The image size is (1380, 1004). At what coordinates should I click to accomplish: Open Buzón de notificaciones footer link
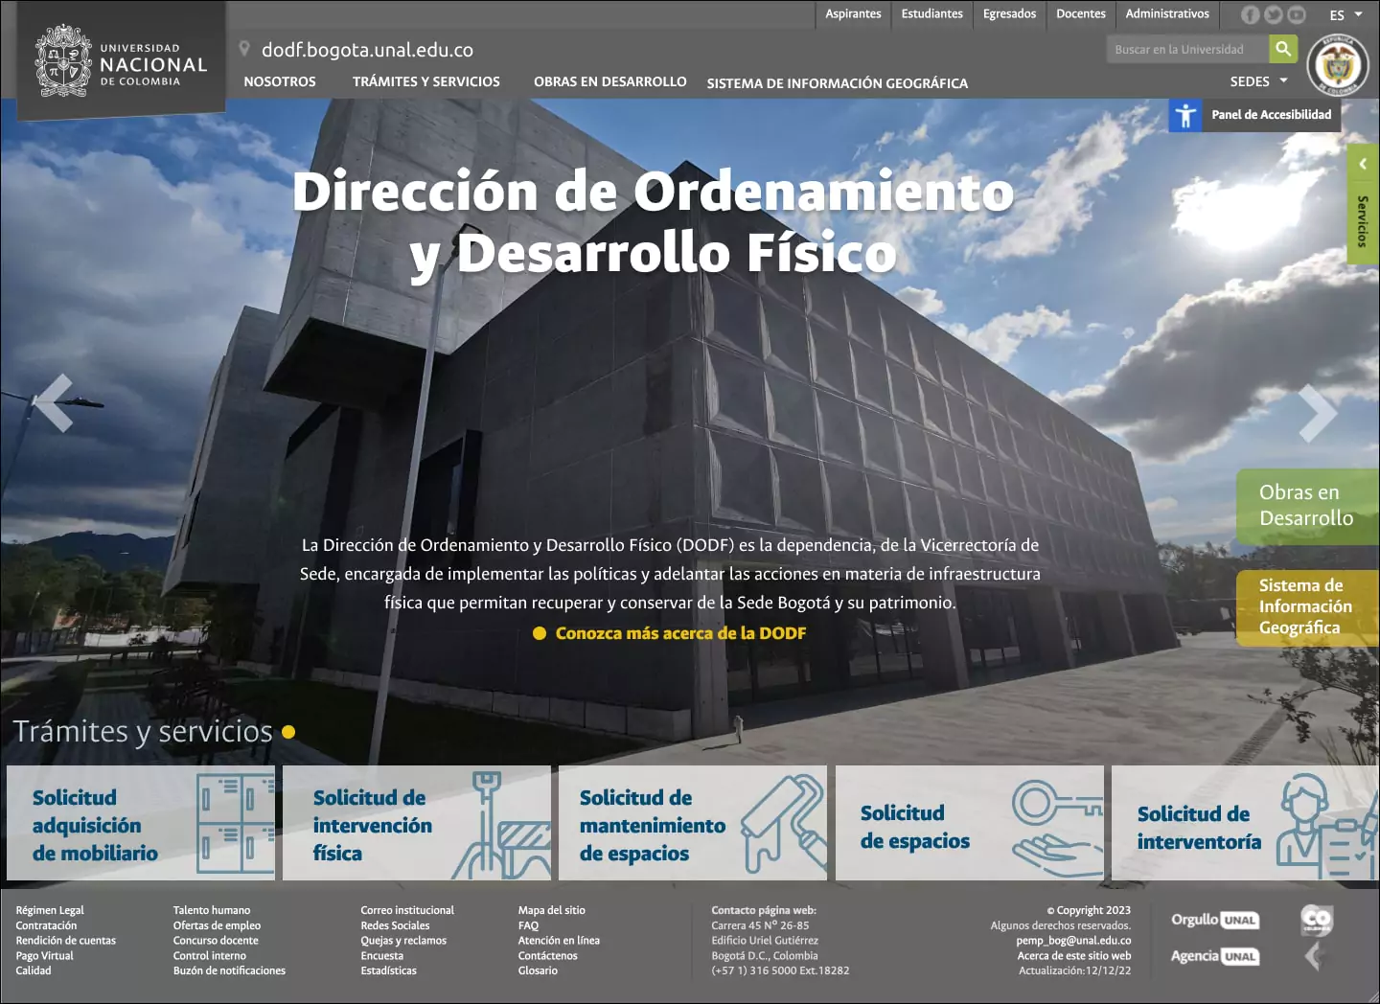pyautogui.click(x=229, y=970)
